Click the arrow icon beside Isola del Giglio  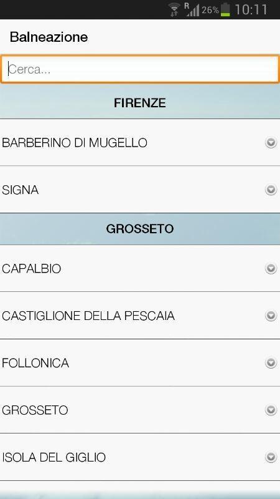coord(271,457)
